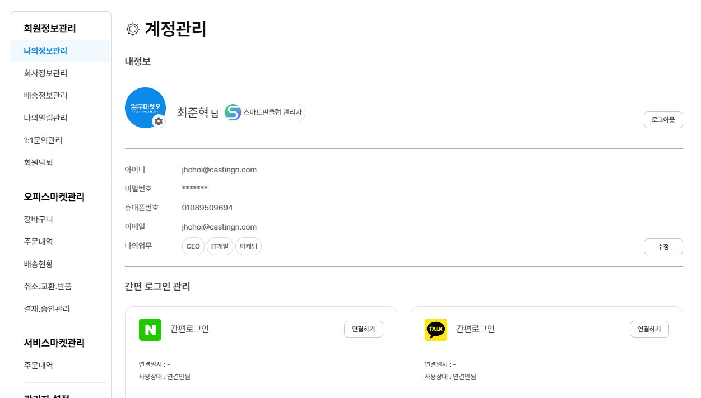Connect Naver with its 연결하기 button
Image resolution: width=701 pixels, height=398 pixels.
tap(363, 329)
